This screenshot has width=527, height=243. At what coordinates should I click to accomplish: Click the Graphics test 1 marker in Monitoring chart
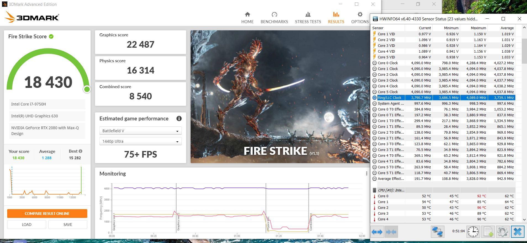pyautogui.click(x=114, y=222)
